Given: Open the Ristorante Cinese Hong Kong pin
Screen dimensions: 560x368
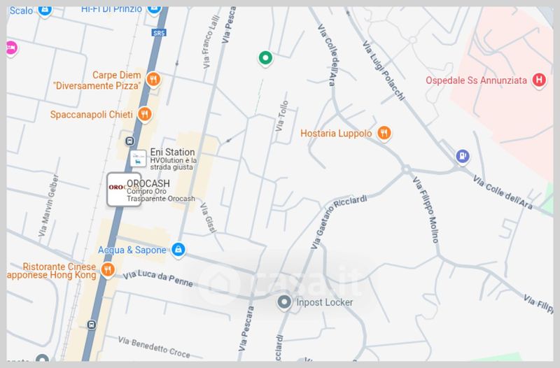Looking at the screenshot, I should (108, 269).
